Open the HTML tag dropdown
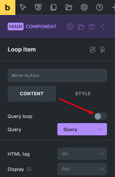The height and width of the screenshot is (177, 115). (82, 154)
